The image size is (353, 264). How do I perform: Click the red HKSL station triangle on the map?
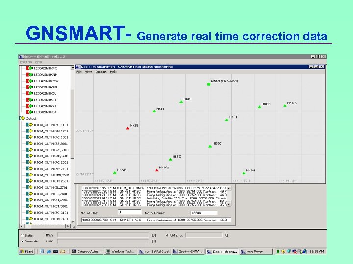(128, 128)
